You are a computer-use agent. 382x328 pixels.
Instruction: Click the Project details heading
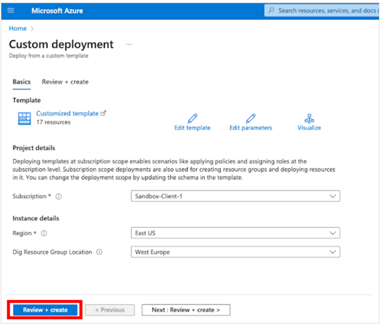34,148
